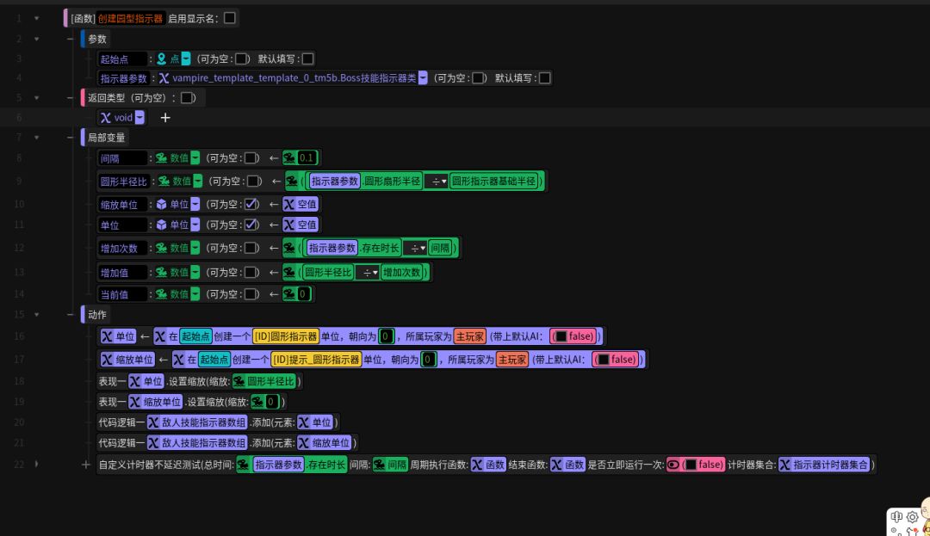
Task: Click the number icon before value 0.1
Action: 289,157
